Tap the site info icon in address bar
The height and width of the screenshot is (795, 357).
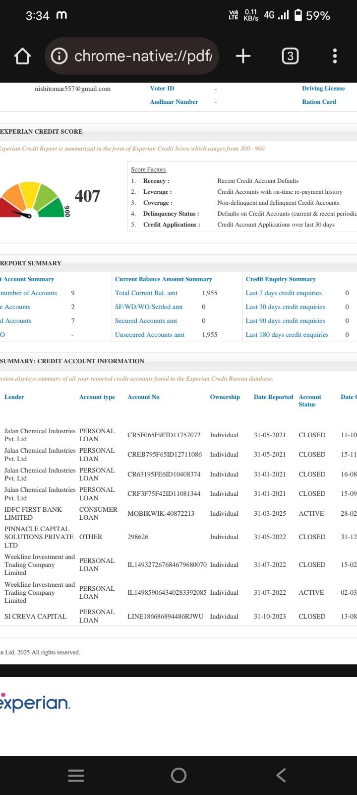59,56
